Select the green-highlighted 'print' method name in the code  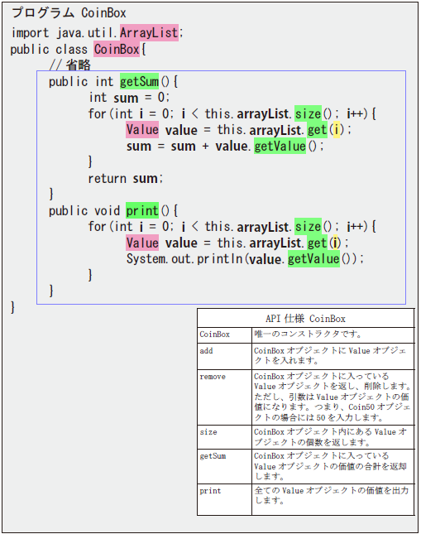(142, 210)
